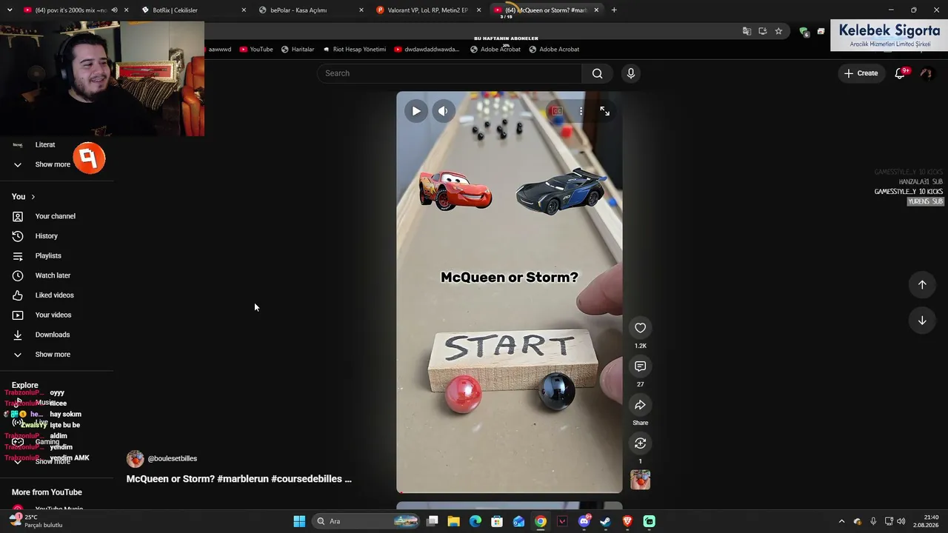Share the short video
This screenshot has width=948, height=533.
click(641, 405)
